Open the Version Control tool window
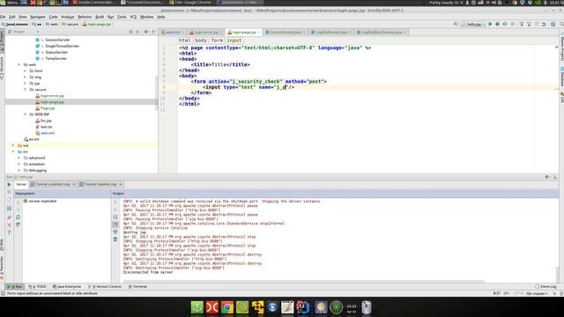The image size is (564, 317). point(105,286)
